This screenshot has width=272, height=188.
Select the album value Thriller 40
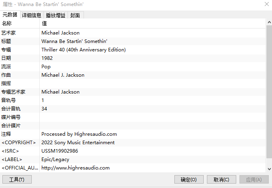tap(84, 50)
